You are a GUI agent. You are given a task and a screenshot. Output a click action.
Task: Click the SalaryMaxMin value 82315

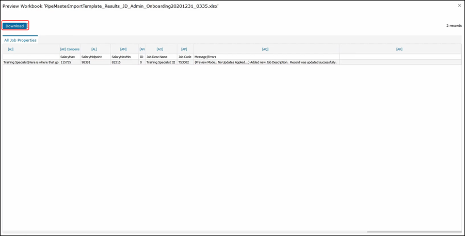[117, 62]
